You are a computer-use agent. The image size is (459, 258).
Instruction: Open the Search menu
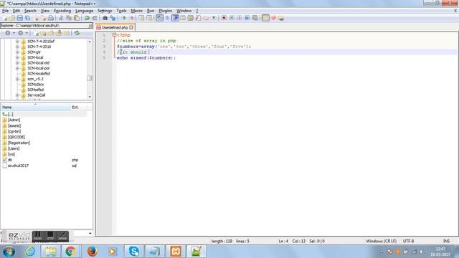click(30, 11)
